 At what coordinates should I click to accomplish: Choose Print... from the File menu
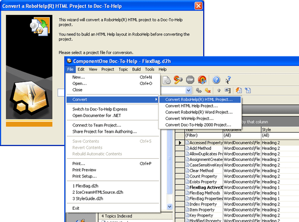[x=112, y=164]
